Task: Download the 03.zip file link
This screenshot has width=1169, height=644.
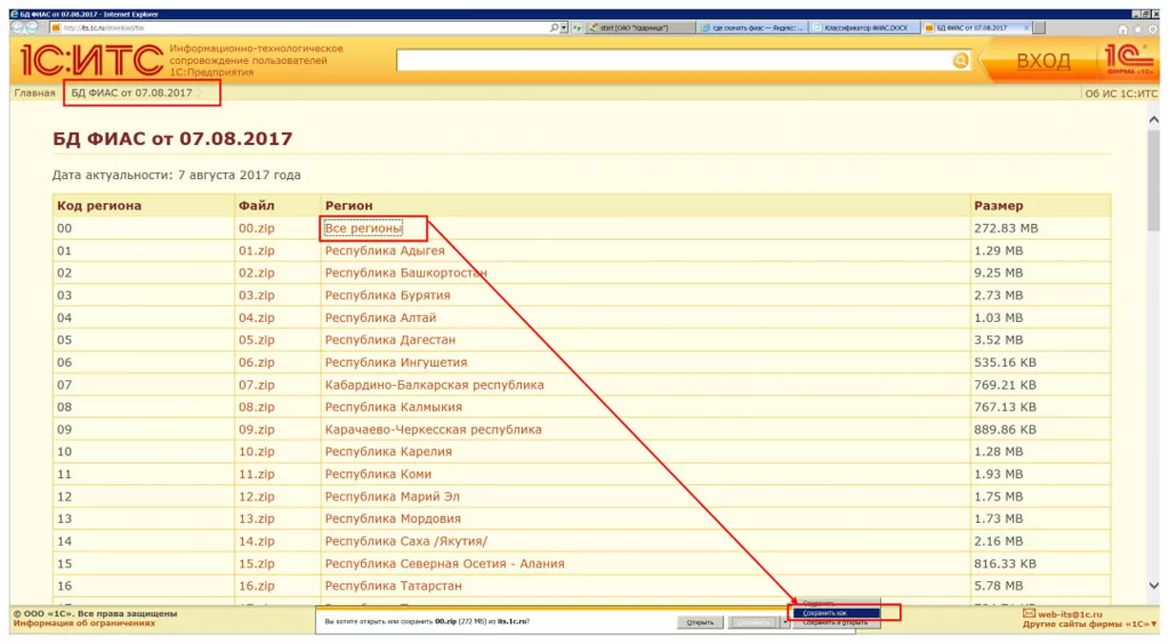Action: [256, 295]
